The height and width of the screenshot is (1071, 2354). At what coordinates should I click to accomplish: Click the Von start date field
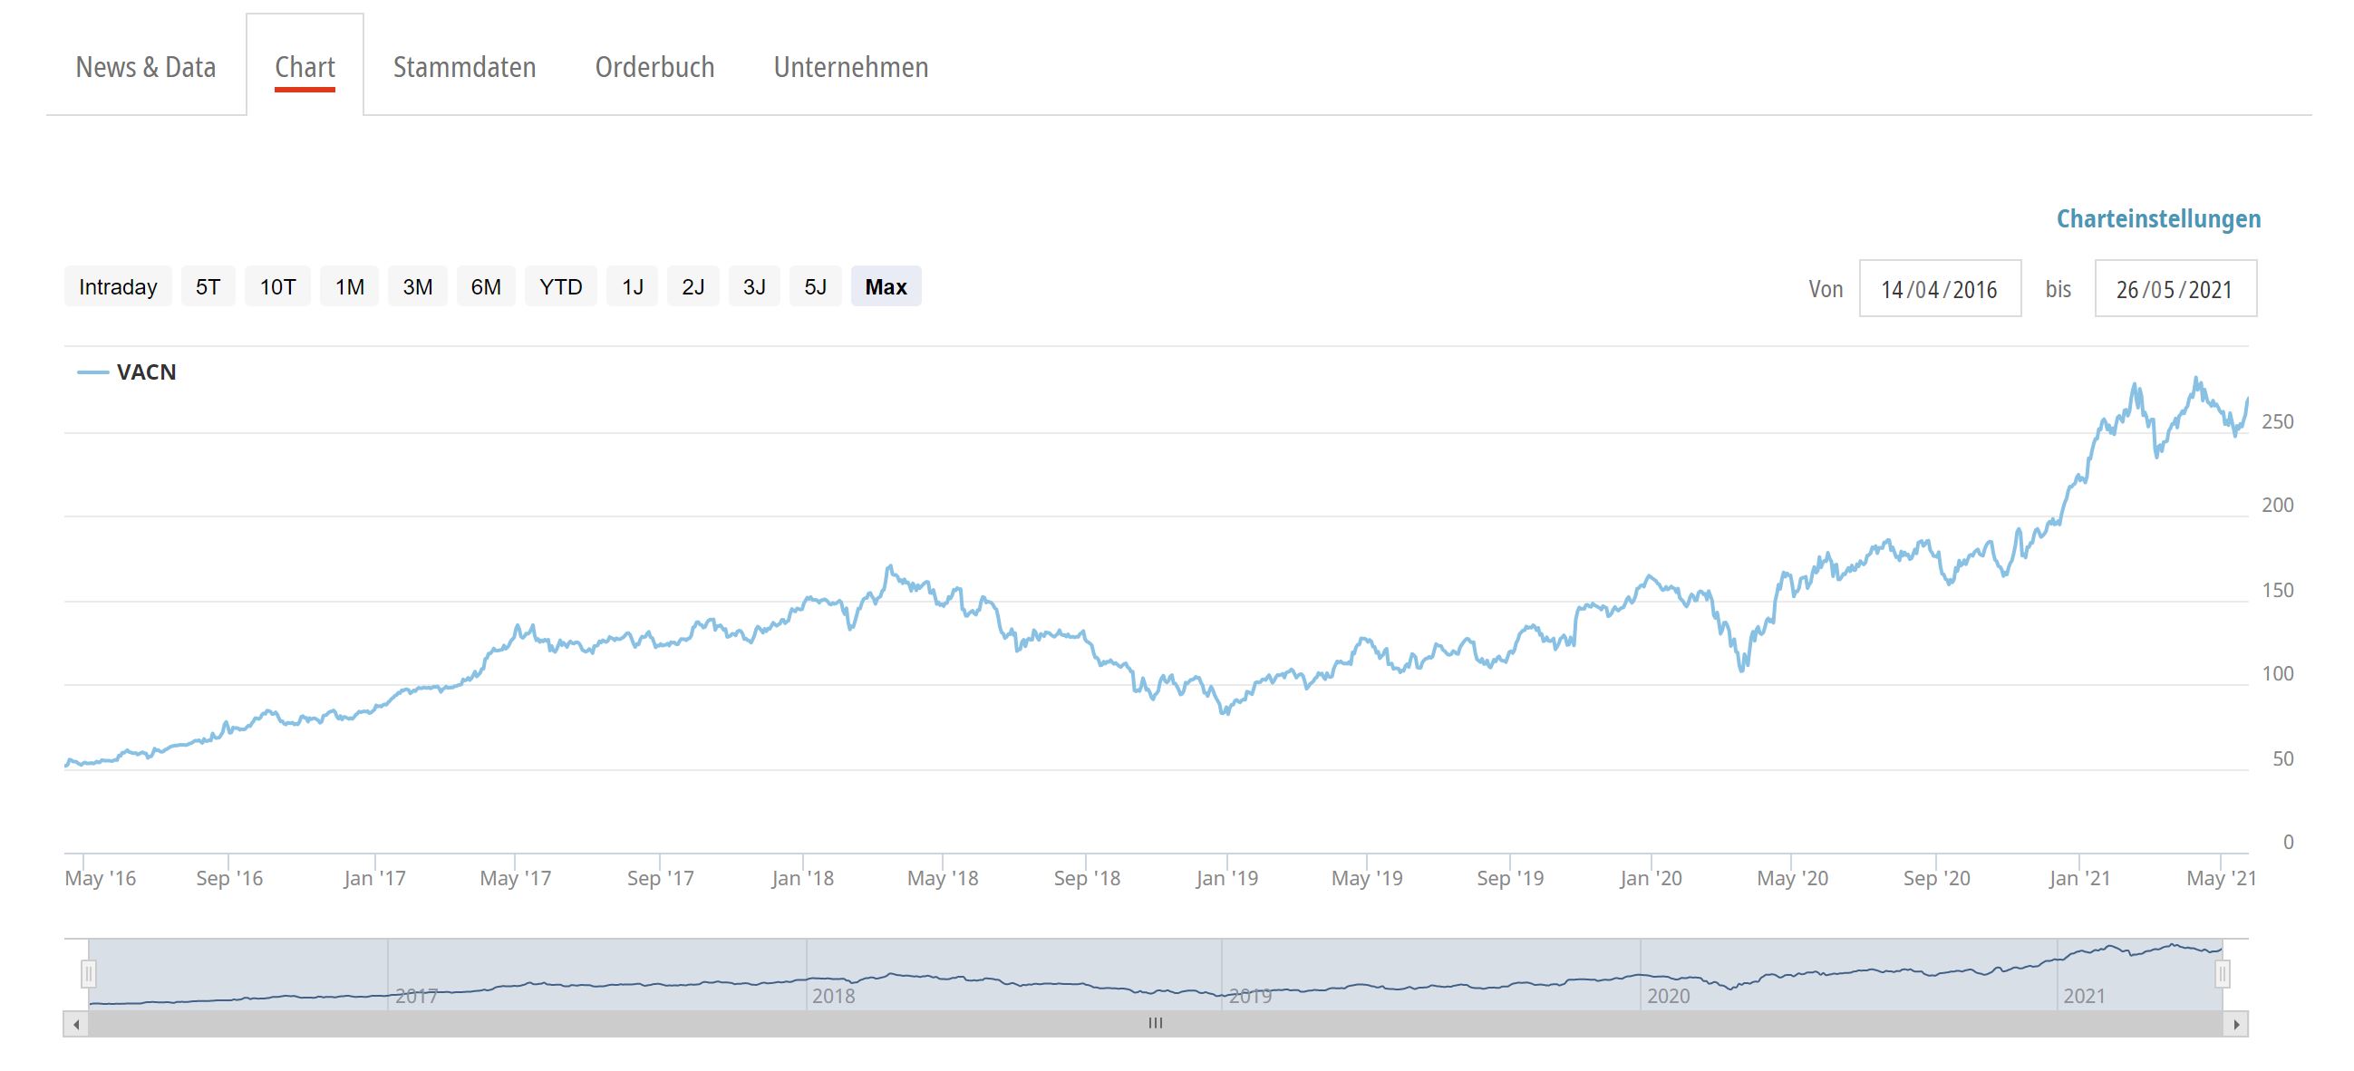1939,289
